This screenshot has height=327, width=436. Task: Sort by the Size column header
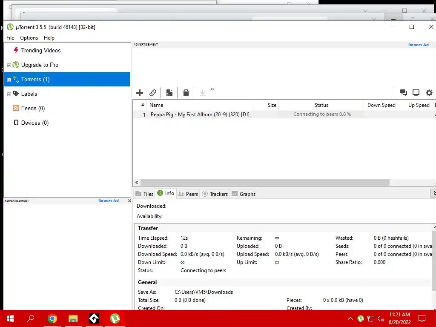[x=266, y=105]
